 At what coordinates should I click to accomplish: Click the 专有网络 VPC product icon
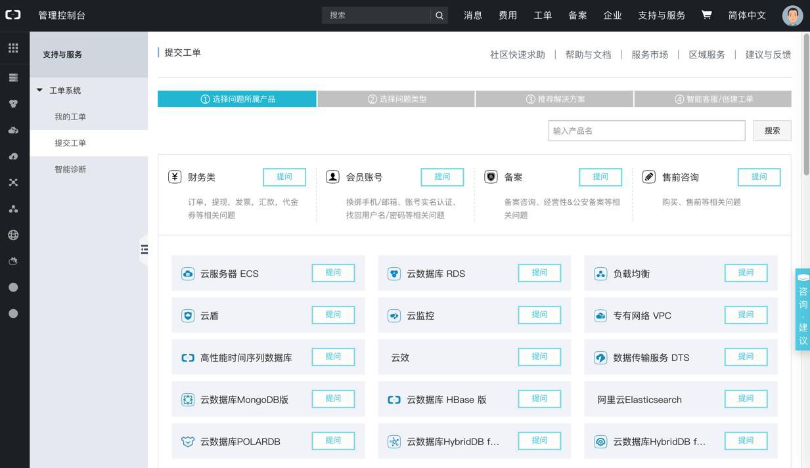(x=600, y=316)
